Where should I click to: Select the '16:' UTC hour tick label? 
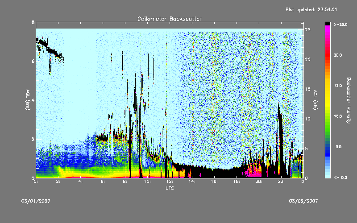pos(214,182)
